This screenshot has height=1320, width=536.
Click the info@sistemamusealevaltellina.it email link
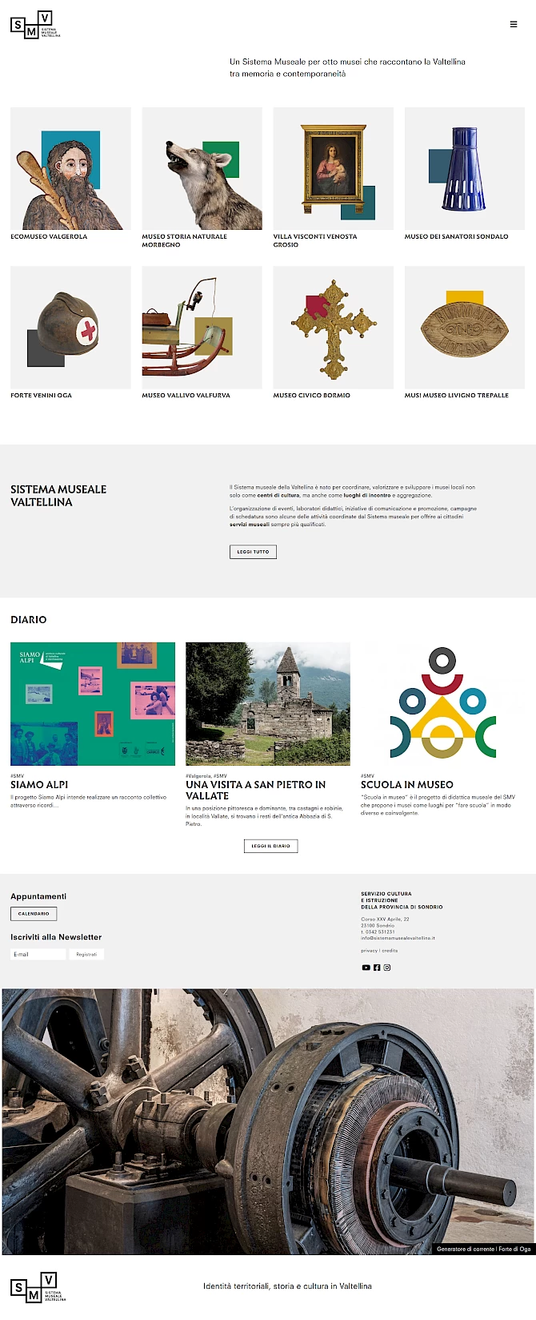coord(398,938)
